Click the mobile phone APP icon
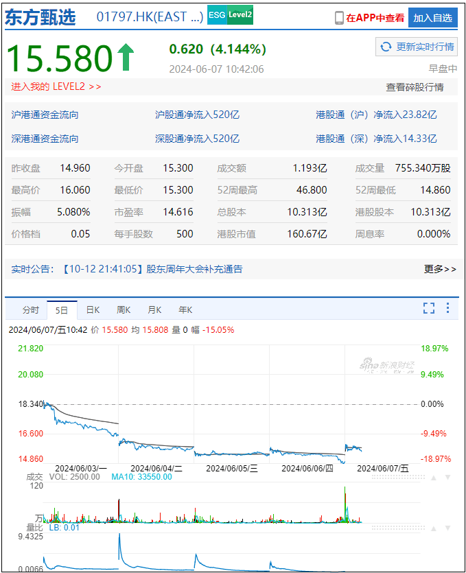The image size is (466, 573). (339, 18)
